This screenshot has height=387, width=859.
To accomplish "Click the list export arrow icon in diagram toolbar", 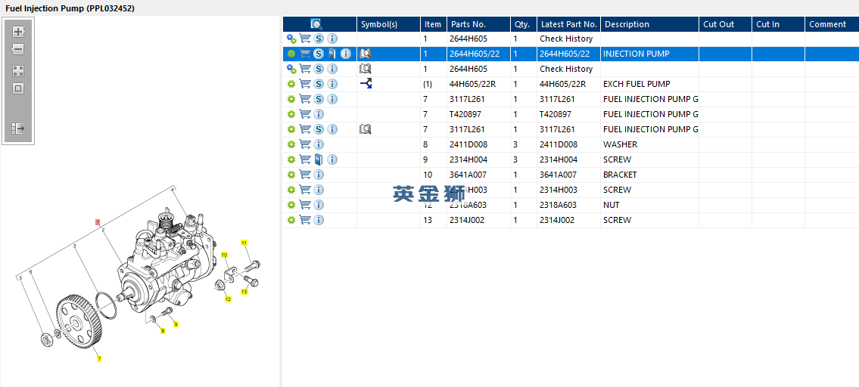I will click(18, 128).
